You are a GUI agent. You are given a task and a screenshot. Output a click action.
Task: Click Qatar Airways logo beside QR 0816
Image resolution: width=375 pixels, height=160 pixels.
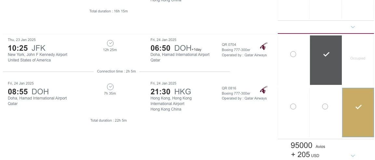point(264,90)
